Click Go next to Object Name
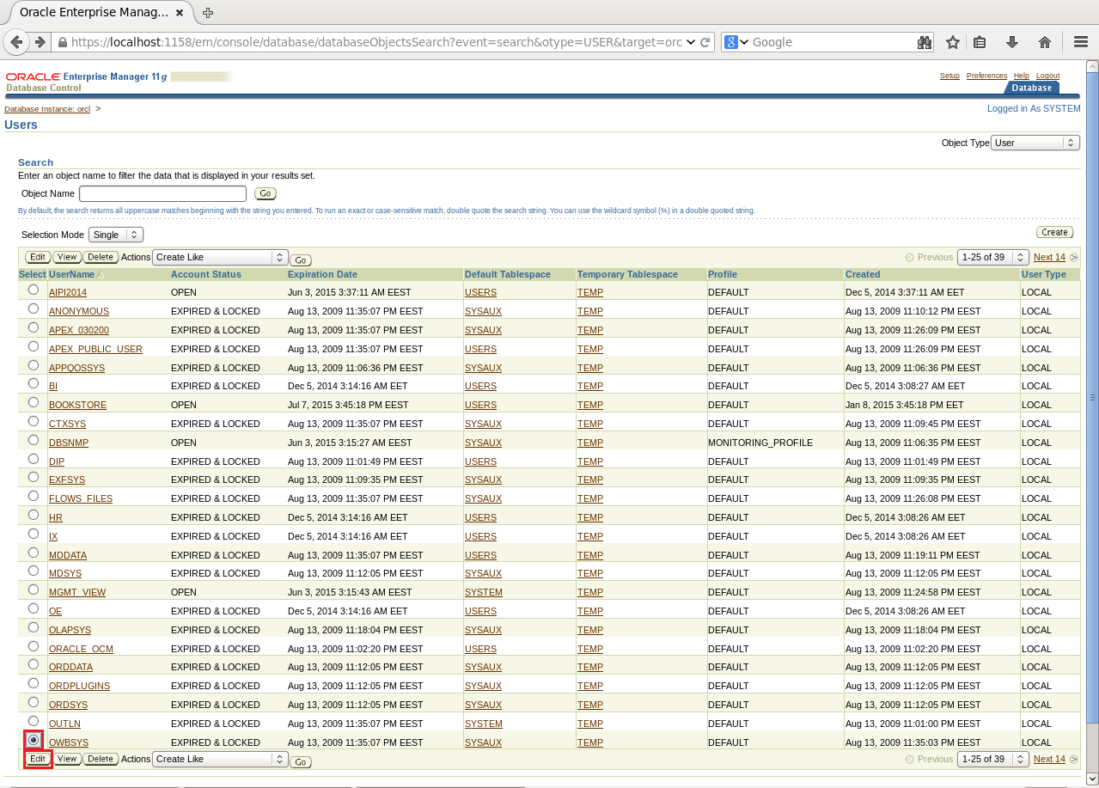Screen dimensions: 1099x788 pos(266,193)
